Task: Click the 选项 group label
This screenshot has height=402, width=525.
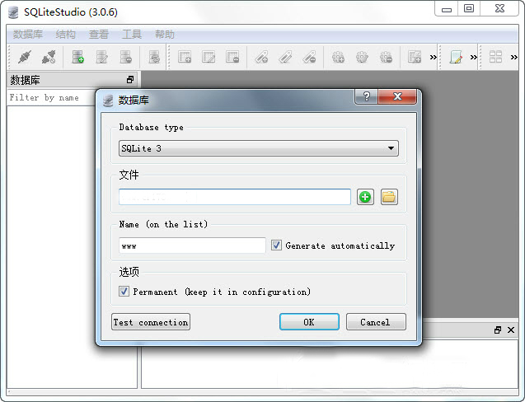Action: (129, 272)
